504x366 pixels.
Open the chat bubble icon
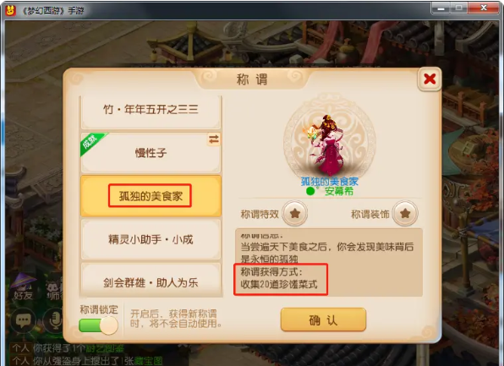pos(23,320)
